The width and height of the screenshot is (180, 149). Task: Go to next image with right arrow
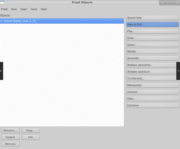(178, 71)
